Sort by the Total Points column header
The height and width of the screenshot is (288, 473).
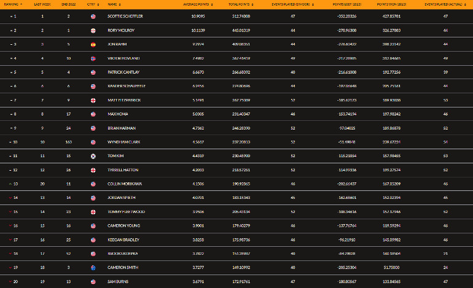(x=241, y=4)
